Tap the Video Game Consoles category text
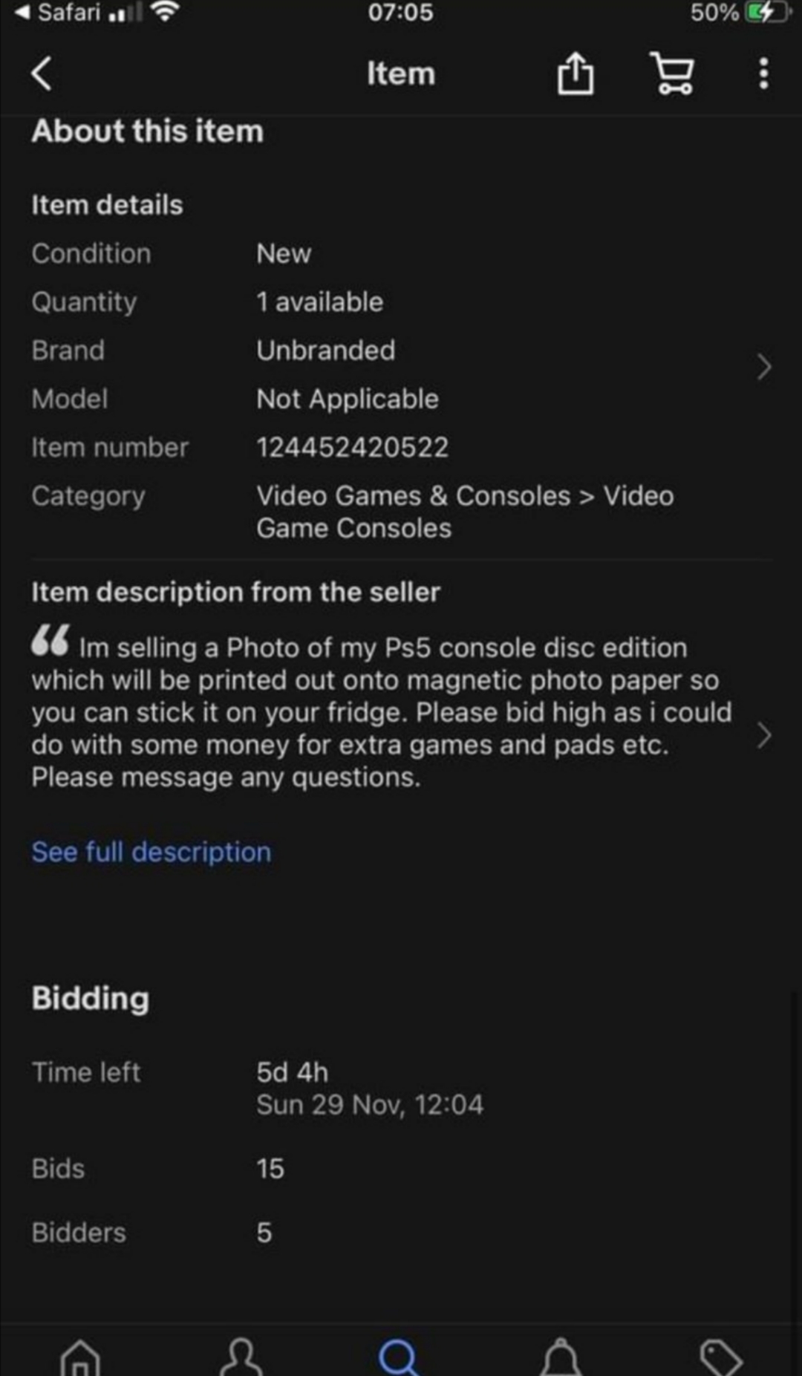The image size is (802, 1376). 465,512
